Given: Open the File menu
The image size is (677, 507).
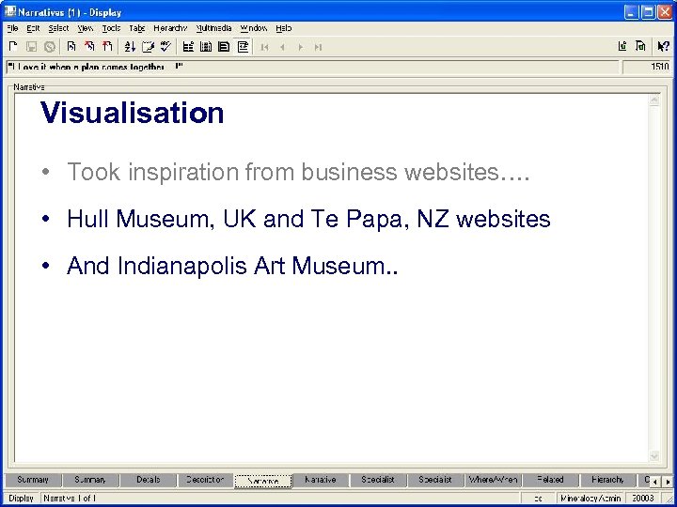Looking at the screenshot, I should click(x=12, y=28).
